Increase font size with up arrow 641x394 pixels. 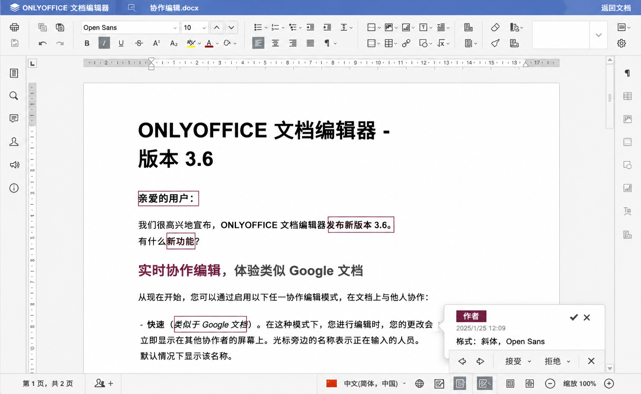217,28
